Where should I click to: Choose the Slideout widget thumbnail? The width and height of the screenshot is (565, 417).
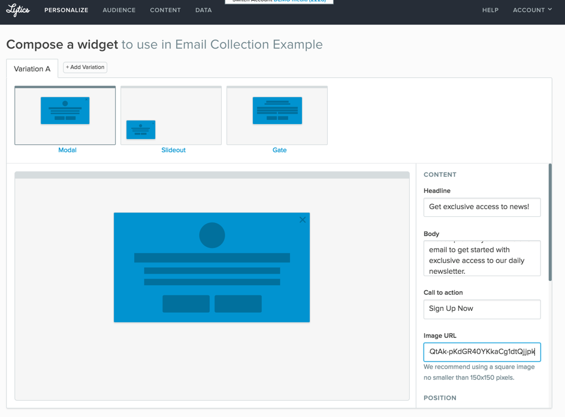point(171,115)
